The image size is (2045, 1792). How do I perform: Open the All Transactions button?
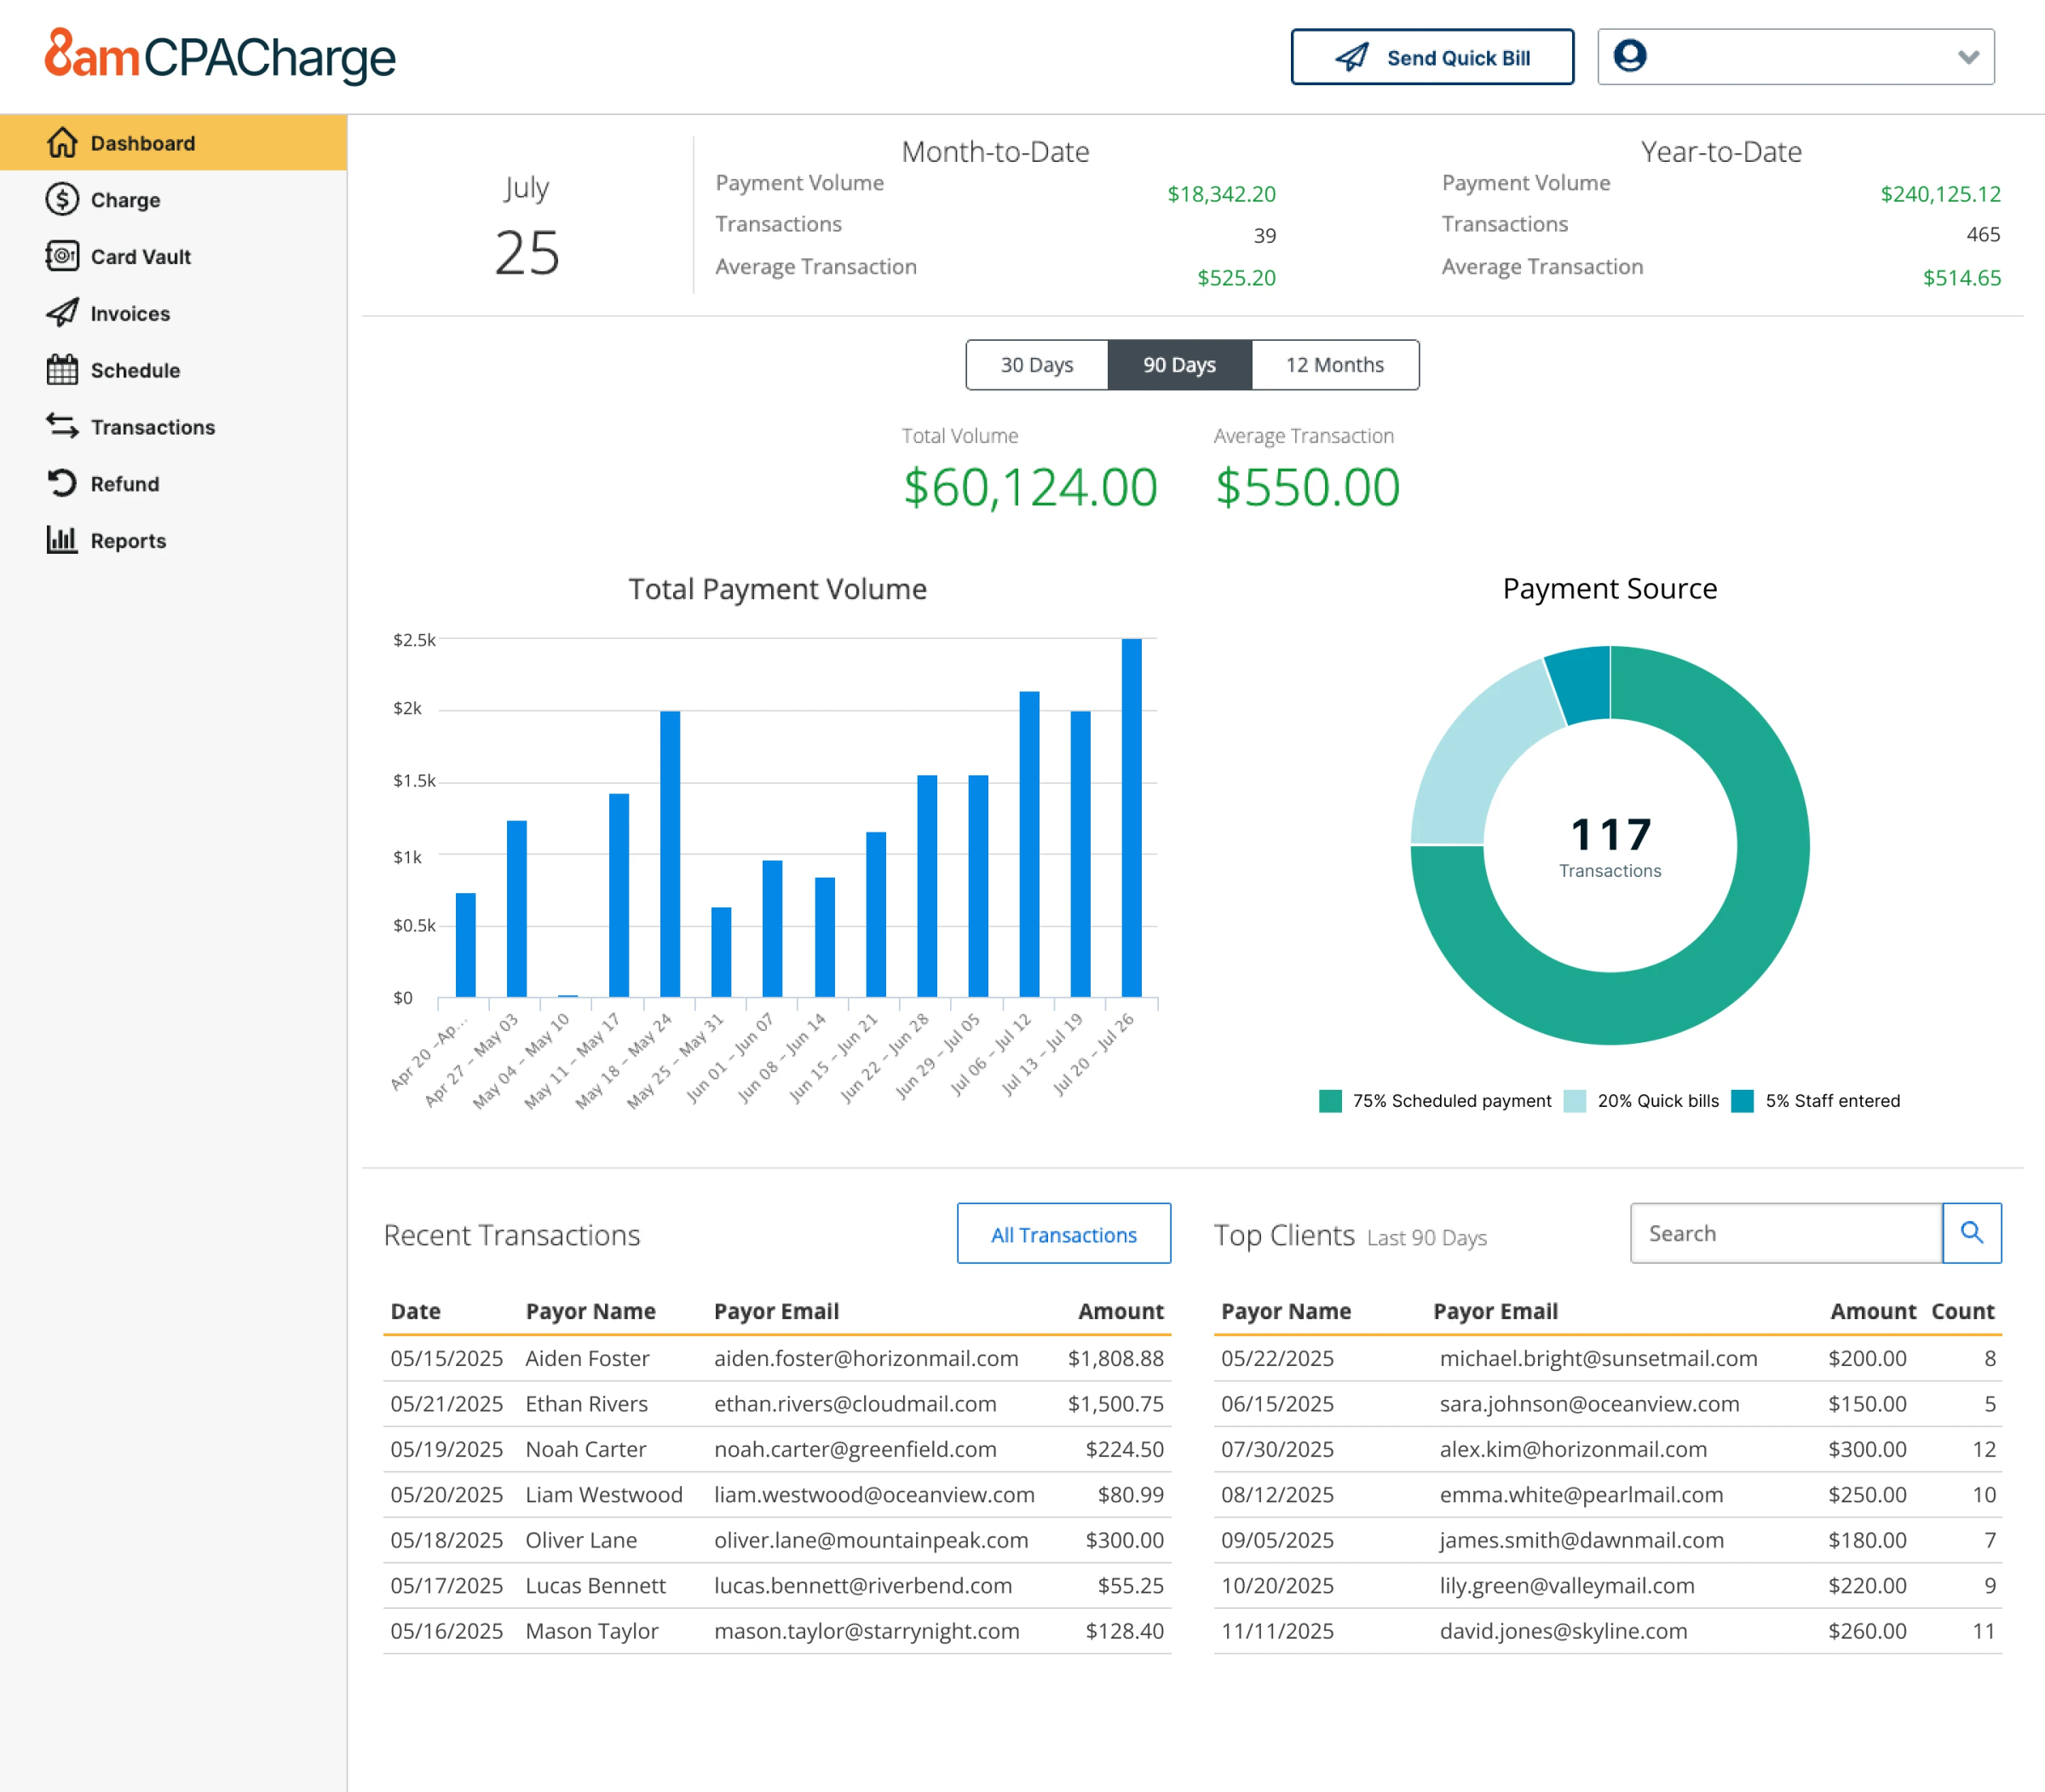click(1063, 1234)
